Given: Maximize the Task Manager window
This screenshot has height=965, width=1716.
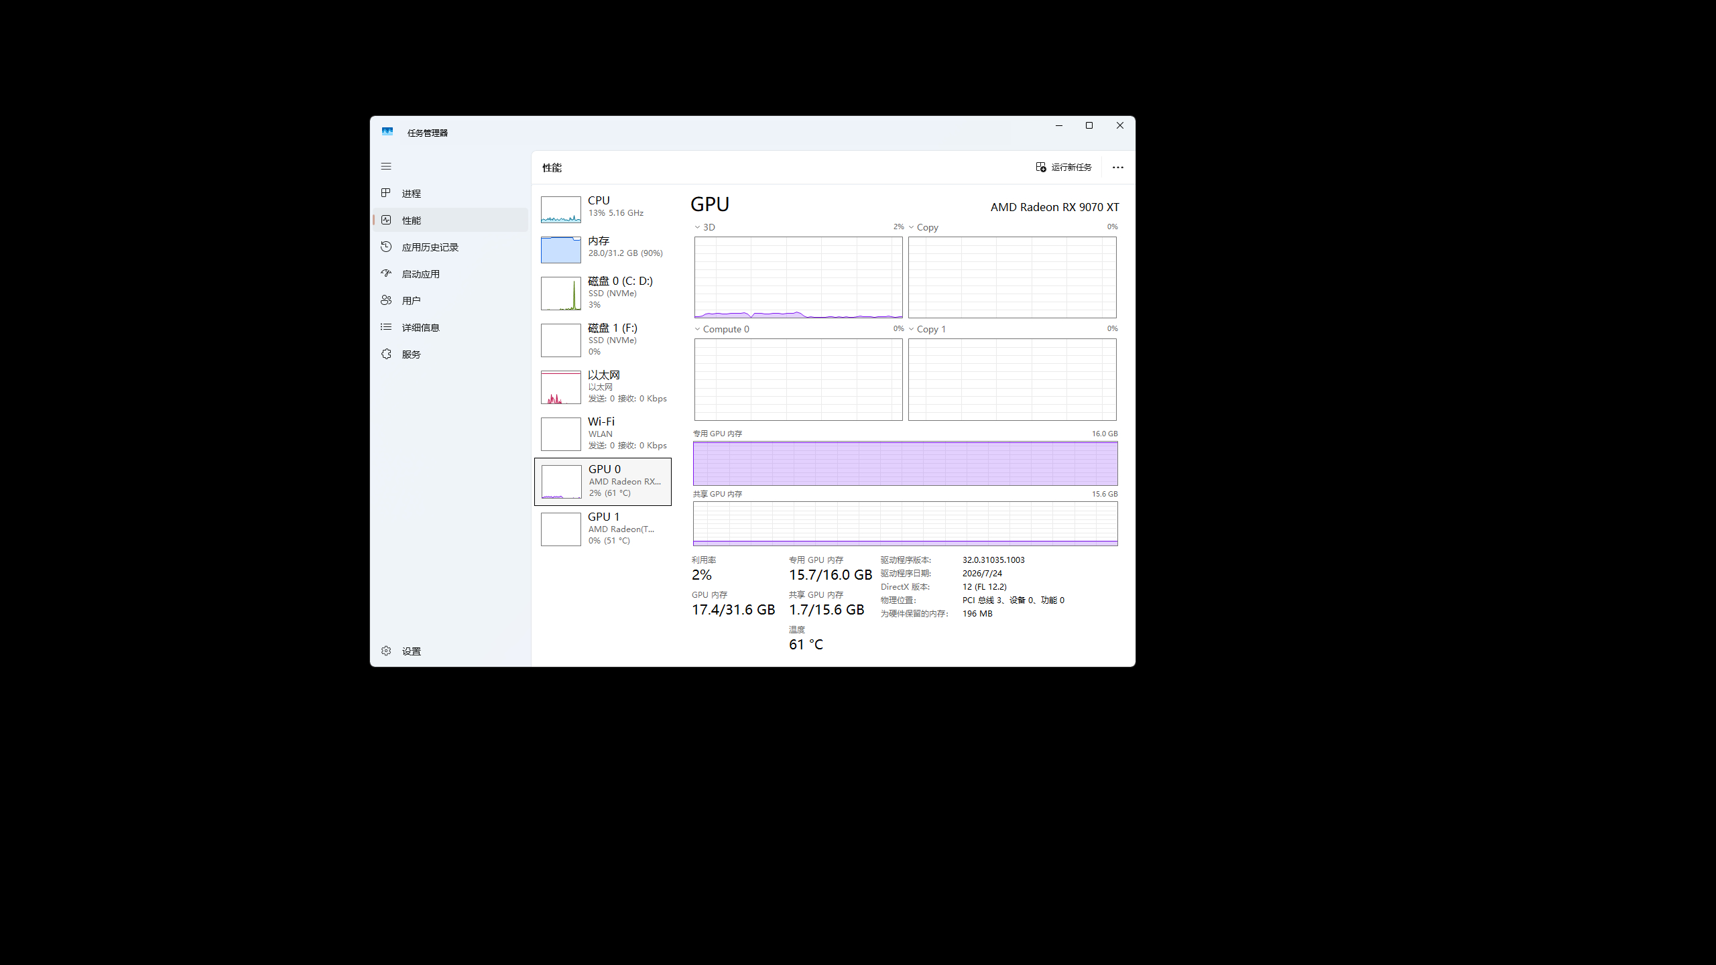Looking at the screenshot, I should [x=1089, y=125].
